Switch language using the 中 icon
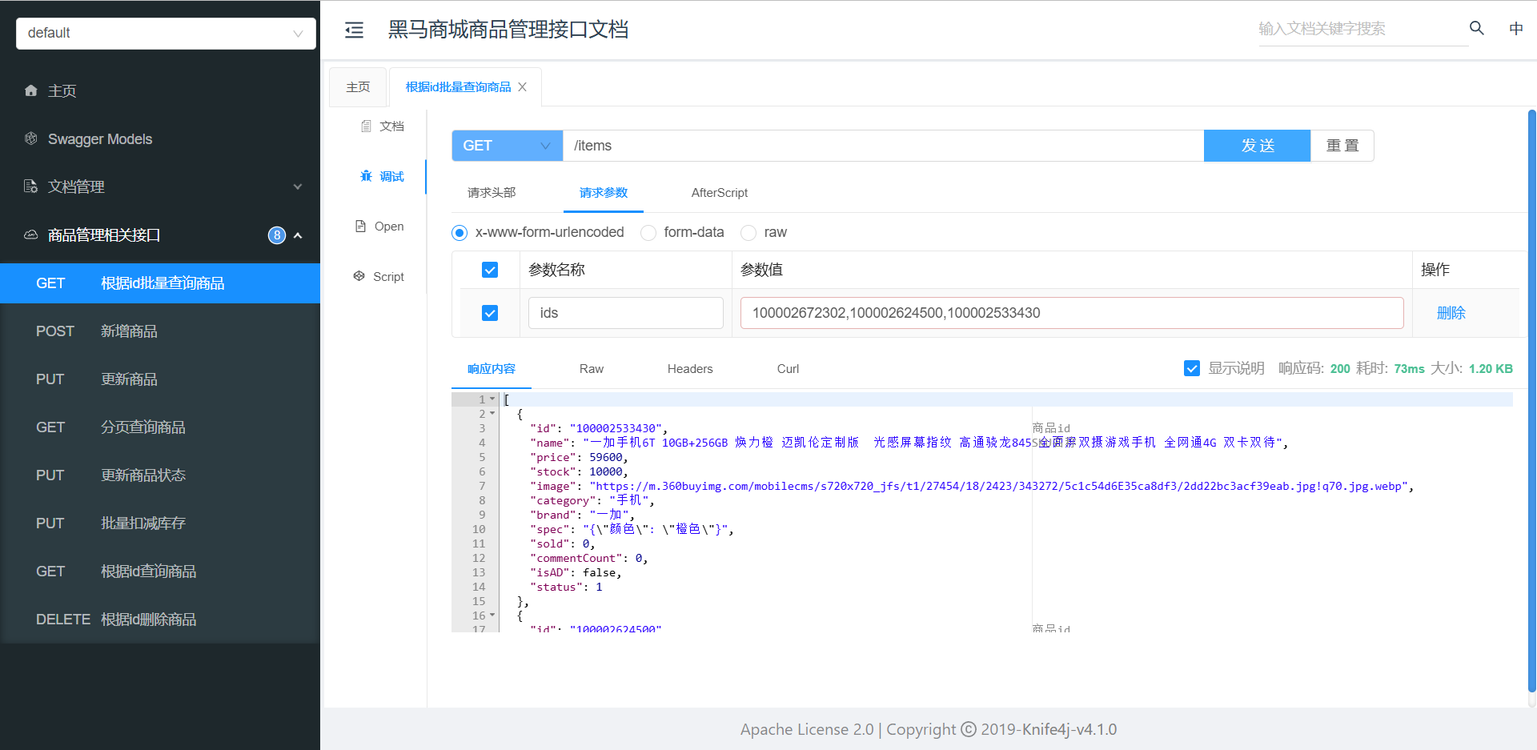This screenshot has height=750, width=1537. tap(1516, 29)
